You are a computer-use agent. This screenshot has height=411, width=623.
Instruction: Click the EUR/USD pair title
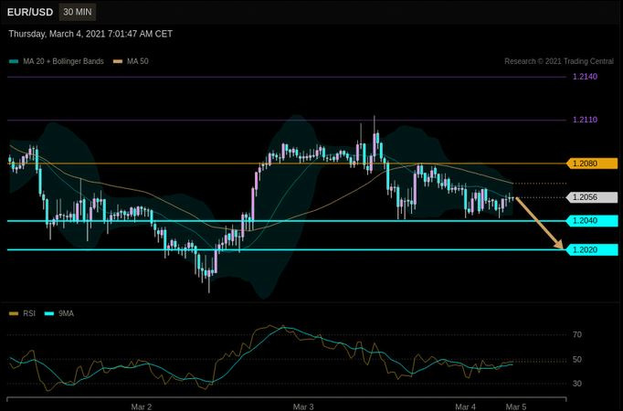[x=30, y=12]
